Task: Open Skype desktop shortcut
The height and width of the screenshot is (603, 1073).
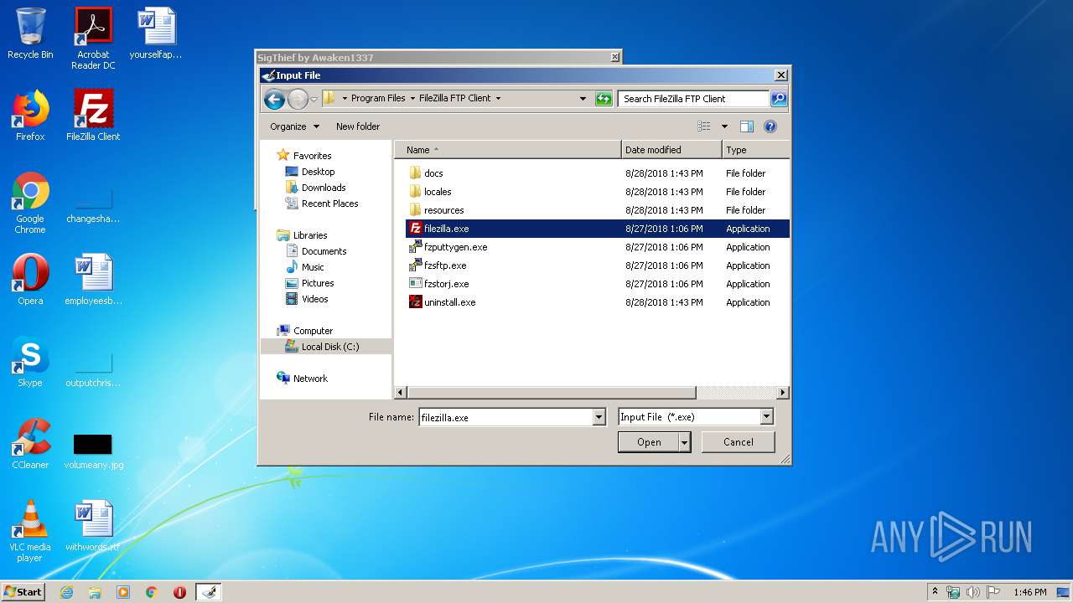Action: point(30,362)
